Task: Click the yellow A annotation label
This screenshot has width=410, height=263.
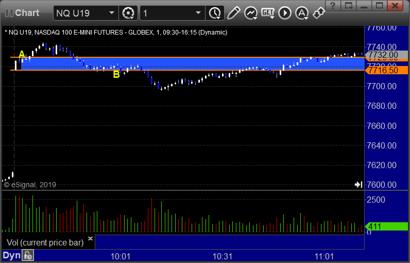Action: point(22,54)
